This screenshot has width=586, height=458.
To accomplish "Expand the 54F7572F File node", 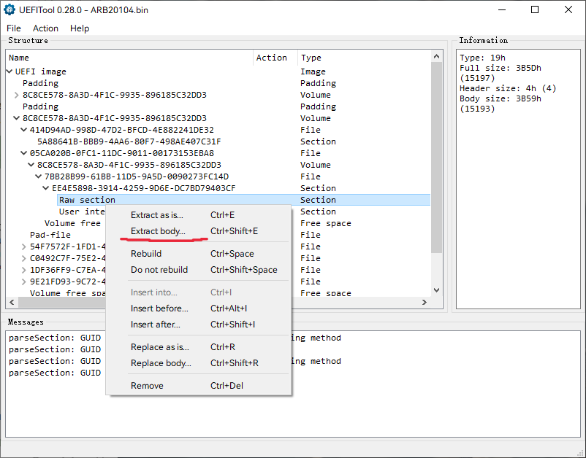I will tap(24, 247).
